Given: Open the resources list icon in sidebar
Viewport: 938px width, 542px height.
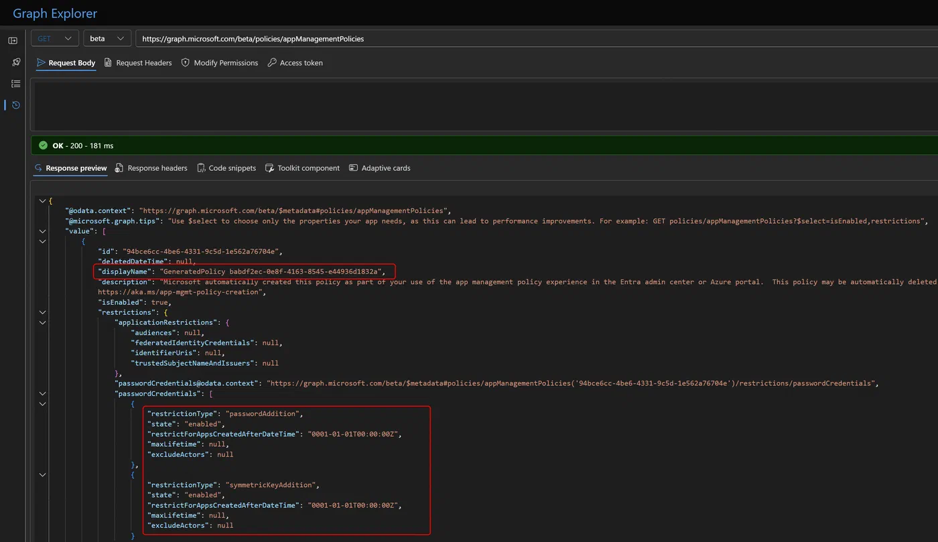Looking at the screenshot, I should (16, 84).
